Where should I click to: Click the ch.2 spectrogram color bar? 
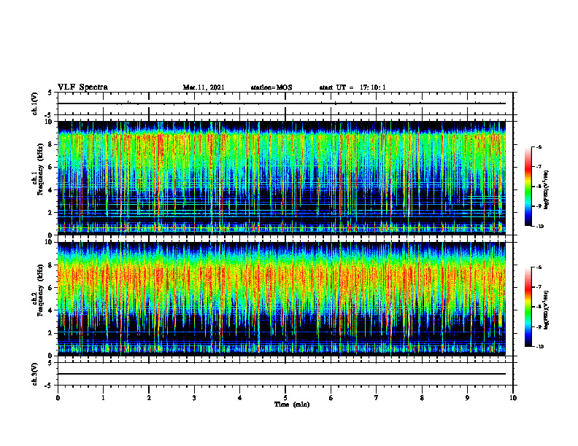tap(528, 307)
